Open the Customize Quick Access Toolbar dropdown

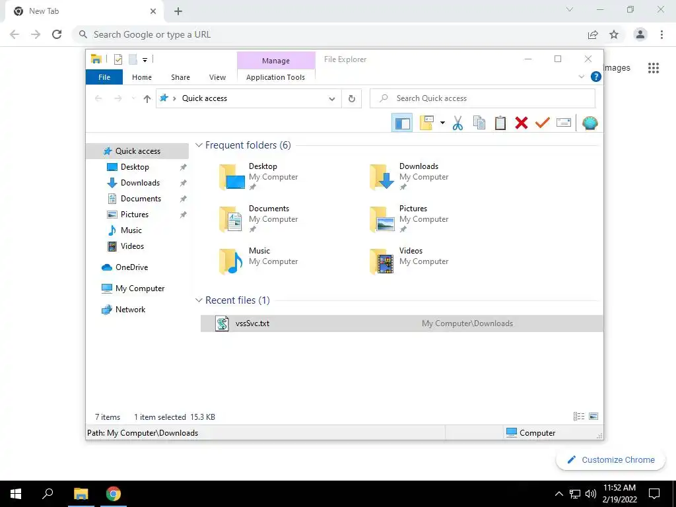coord(145,60)
